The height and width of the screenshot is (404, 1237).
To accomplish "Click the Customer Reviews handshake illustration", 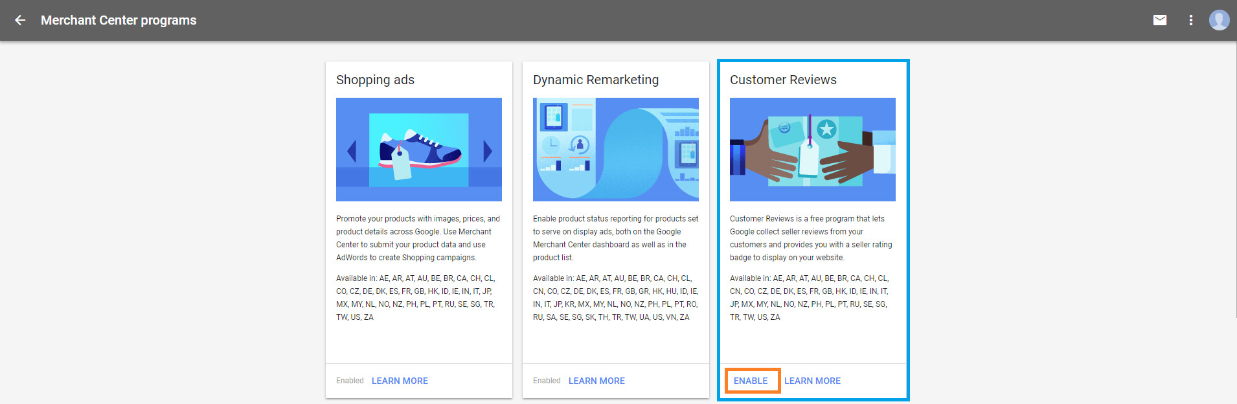I will pyautogui.click(x=813, y=150).
